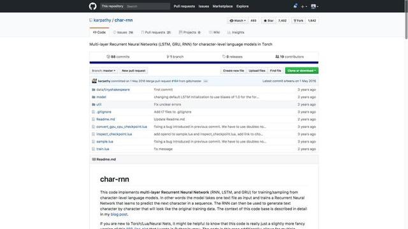Open the util folder
This screenshot has width=408, height=229.
(x=99, y=104)
